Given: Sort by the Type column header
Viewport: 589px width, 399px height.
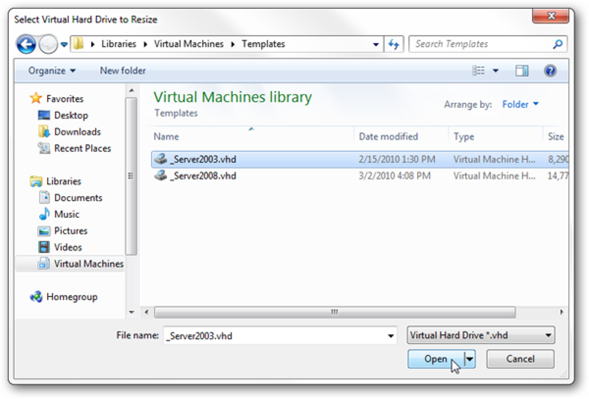Looking at the screenshot, I should pos(464,137).
